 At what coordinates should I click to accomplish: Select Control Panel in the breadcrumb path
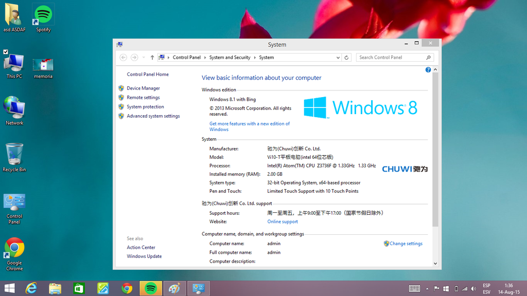(186, 58)
